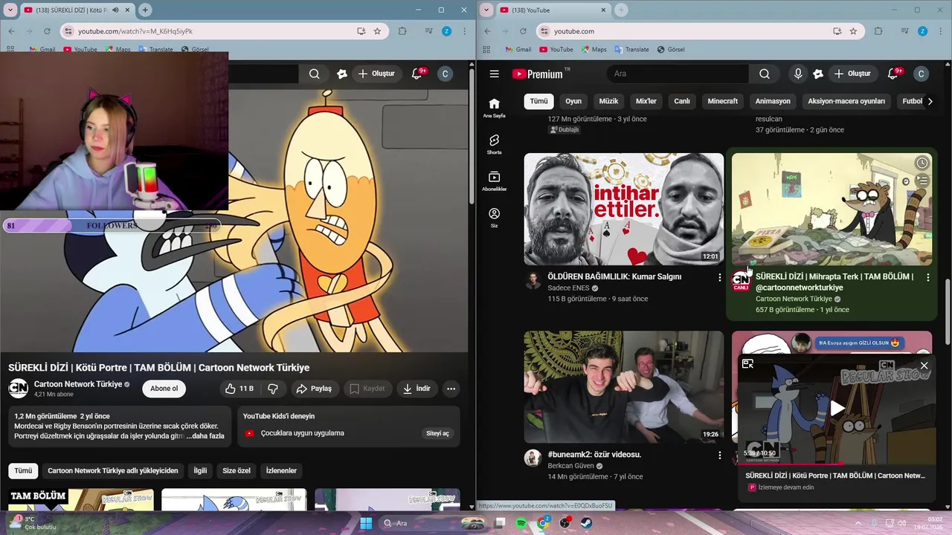
Task: Expand hidden system tray icons chevron
Action: click(x=857, y=523)
